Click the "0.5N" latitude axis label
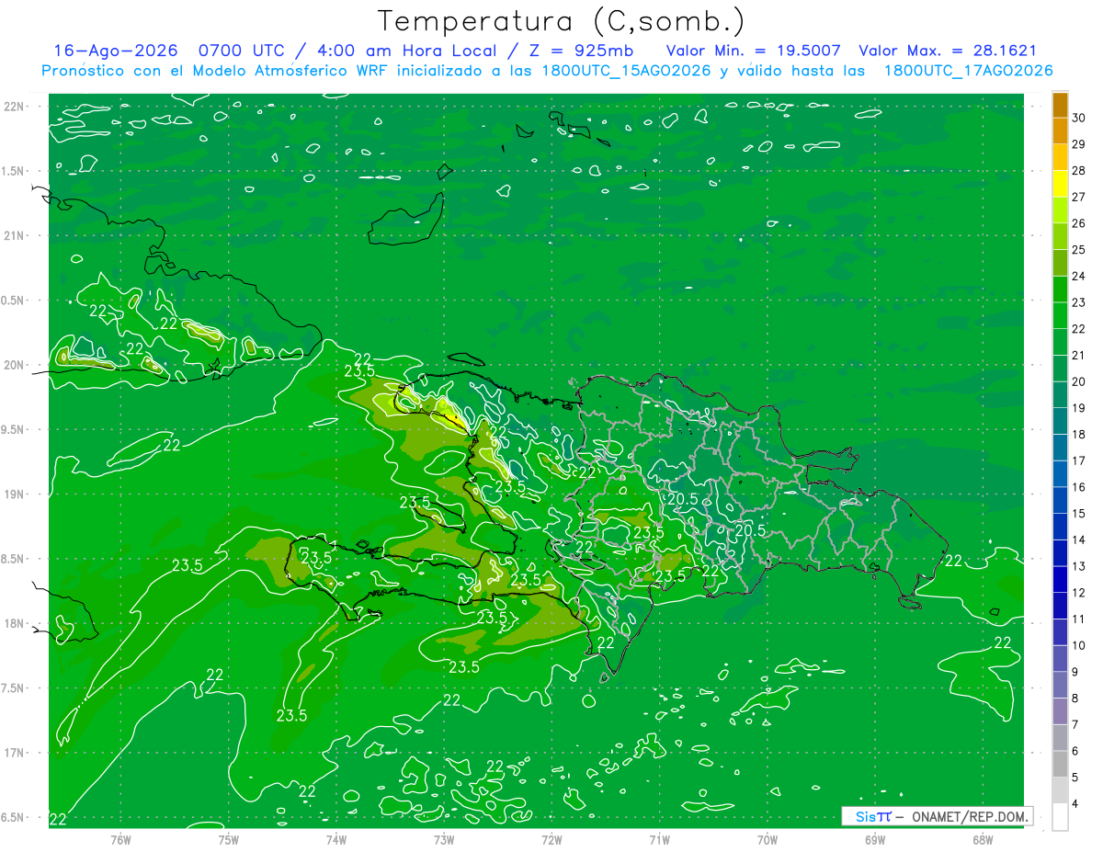1103x852 pixels. tap(14, 301)
